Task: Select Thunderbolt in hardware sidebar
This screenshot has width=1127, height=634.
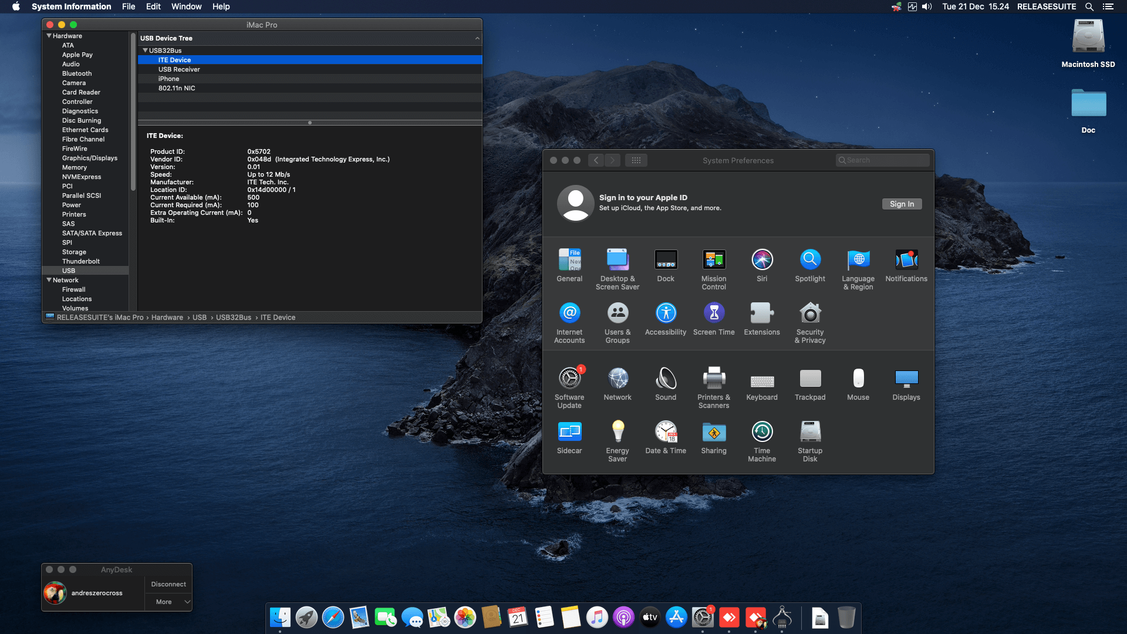Action: pyautogui.click(x=81, y=261)
